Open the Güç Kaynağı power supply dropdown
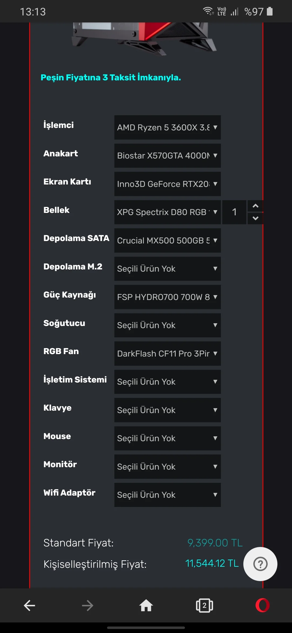Screen dimensions: 292x633 click(167, 297)
